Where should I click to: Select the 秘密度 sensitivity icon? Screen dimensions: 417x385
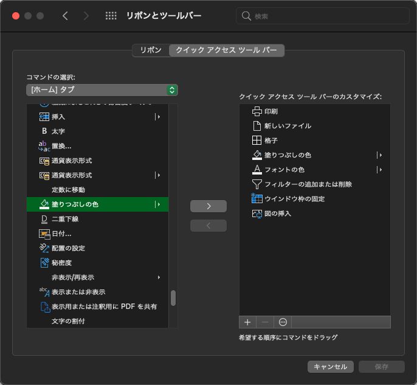[44, 263]
